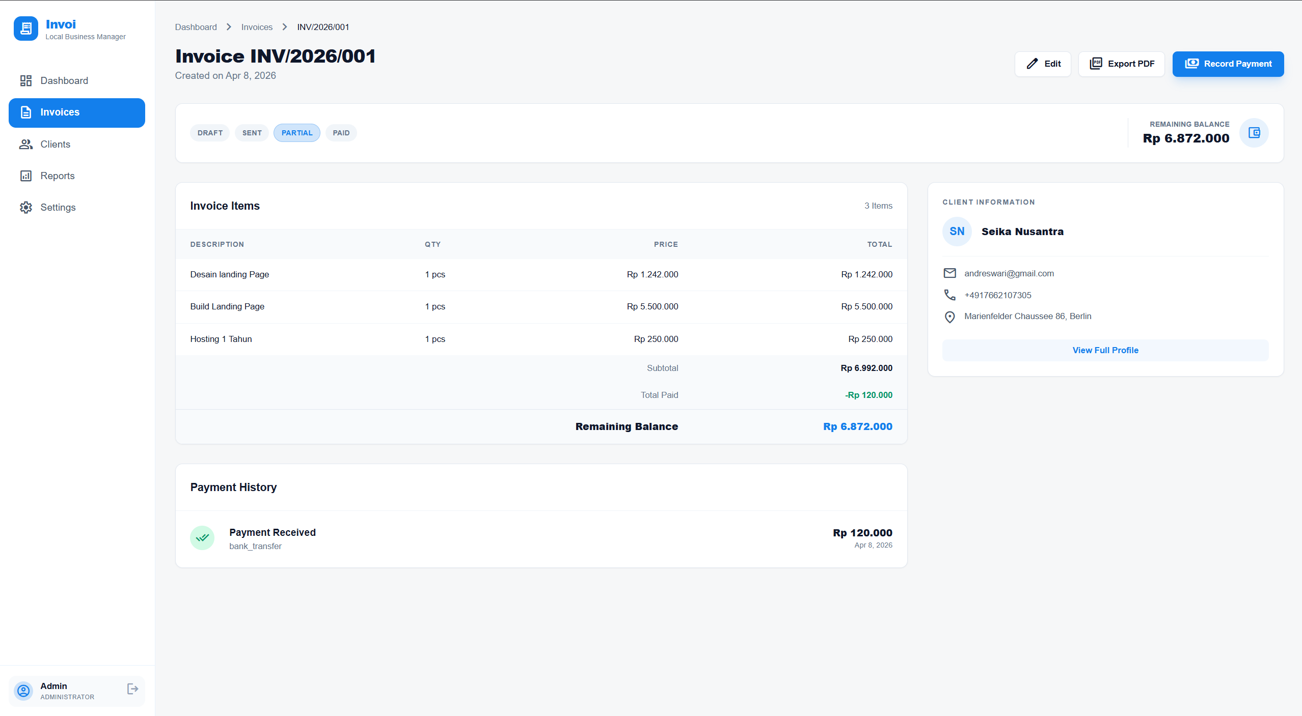The width and height of the screenshot is (1302, 716).
Task: Toggle the SENT status pill
Action: 252,132
